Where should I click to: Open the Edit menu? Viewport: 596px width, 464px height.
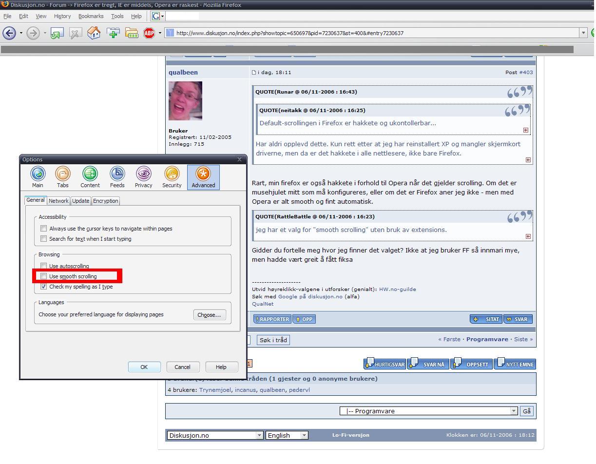point(23,16)
